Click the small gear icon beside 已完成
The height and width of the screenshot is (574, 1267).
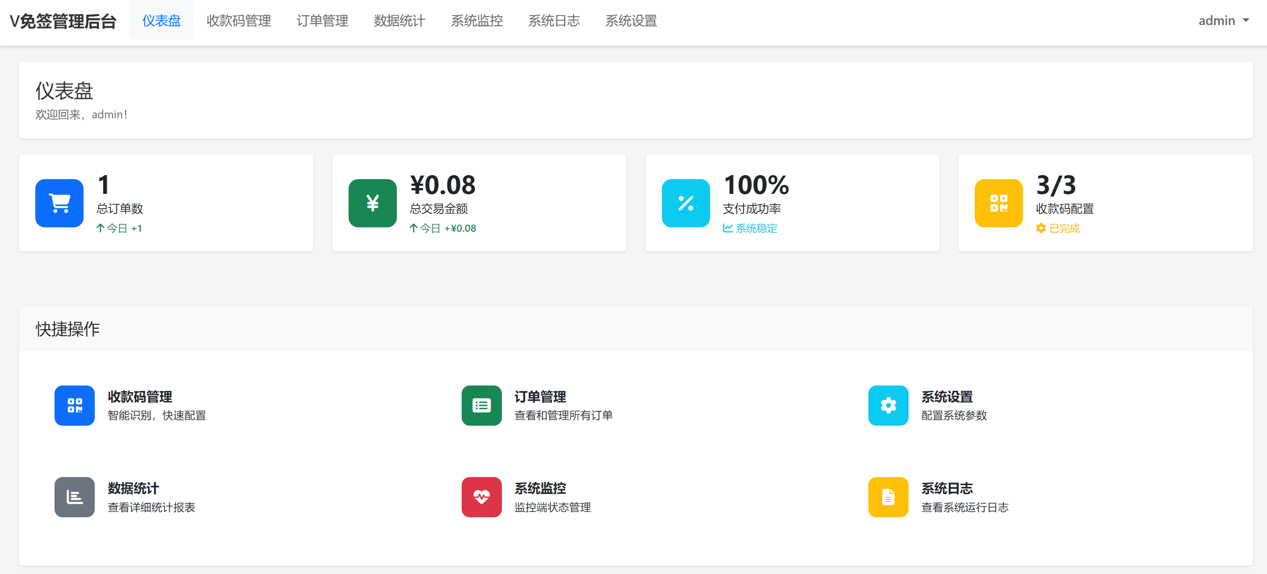click(1041, 228)
